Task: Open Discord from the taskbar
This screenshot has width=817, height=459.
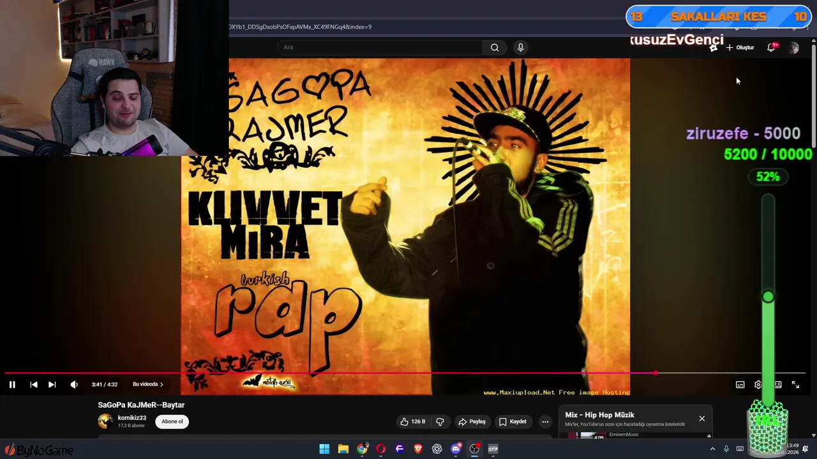Action: pyautogui.click(x=456, y=449)
